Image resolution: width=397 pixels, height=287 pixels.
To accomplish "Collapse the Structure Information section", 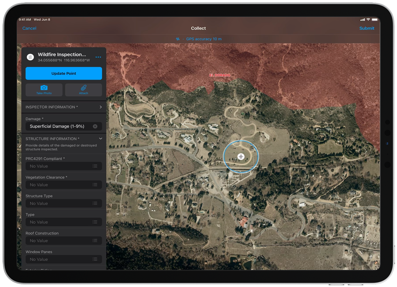I will click(x=101, y=138).
